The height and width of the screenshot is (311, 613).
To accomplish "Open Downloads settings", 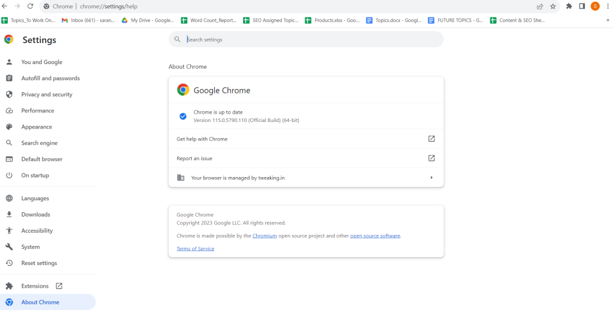I will (x=35, y=215).
